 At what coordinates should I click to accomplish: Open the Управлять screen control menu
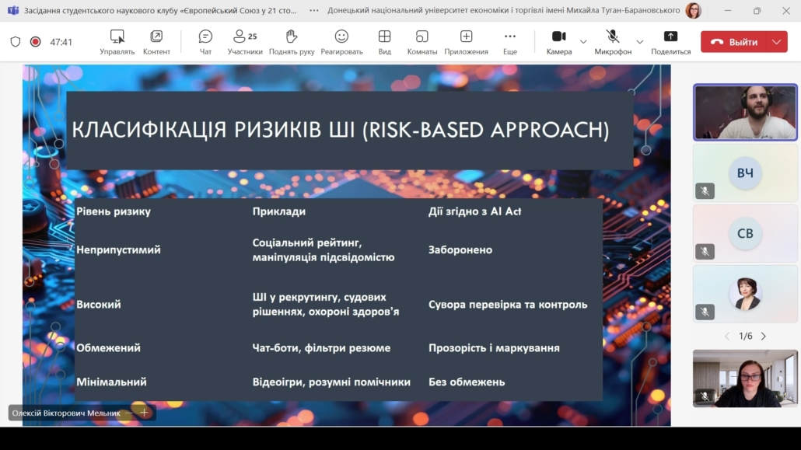117,42
